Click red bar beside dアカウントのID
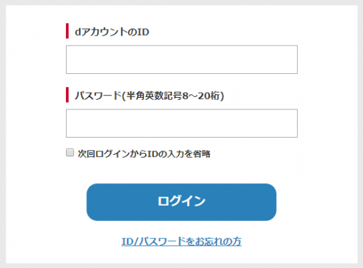363x268 pixels. [x=68, y=31]
